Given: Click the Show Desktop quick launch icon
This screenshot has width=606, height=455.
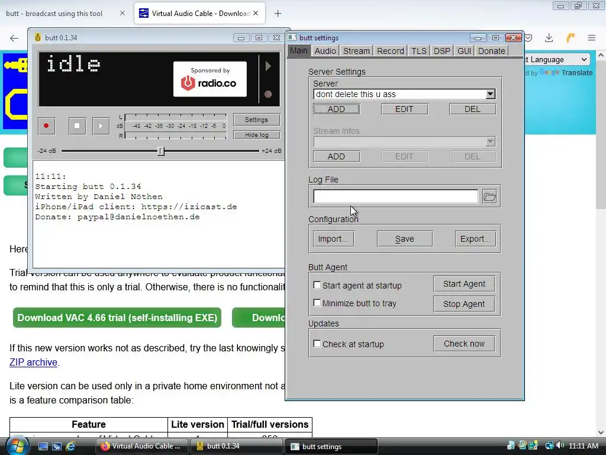Looking at the screenshot, I should (x=43, y=446).
